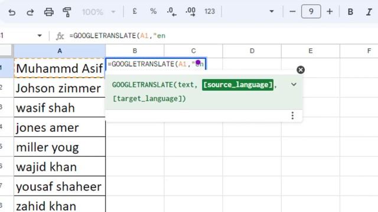The height and width of the screenshot is (212, 378).
Task: Click cell containing wasif shah
Action: 60,107
